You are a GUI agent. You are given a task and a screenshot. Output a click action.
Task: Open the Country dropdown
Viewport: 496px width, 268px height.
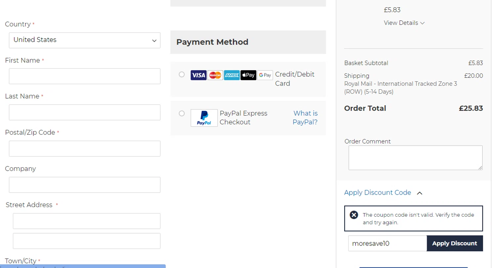click(85, 40)
